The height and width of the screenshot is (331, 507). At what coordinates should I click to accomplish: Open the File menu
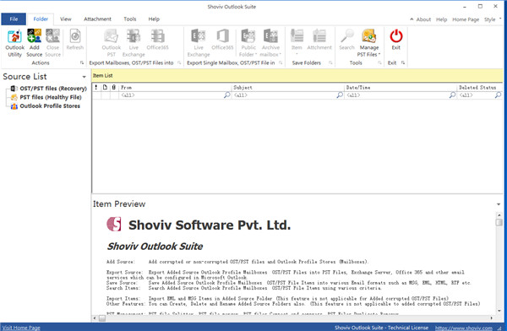point(14,19)
